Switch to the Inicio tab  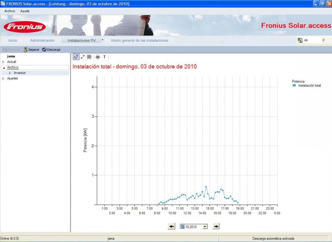point(13,40)
